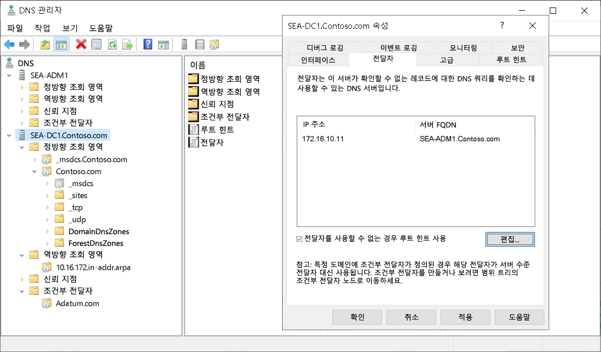Select the red Delete (X) toolbar icon
Image resolution: width=601 pixels, height=352 pixels.
click(x=81, y=44)
